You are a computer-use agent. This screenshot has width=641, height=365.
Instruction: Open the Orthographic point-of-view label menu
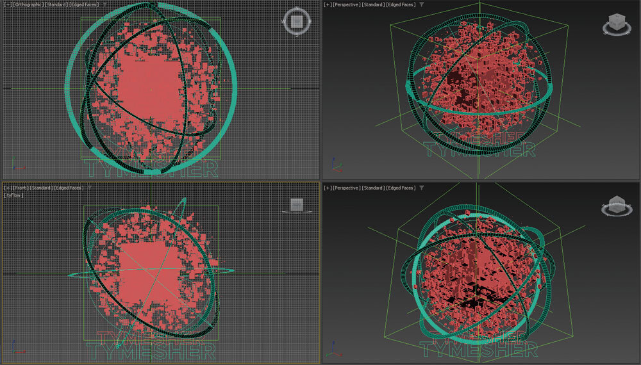coord(28,5)
